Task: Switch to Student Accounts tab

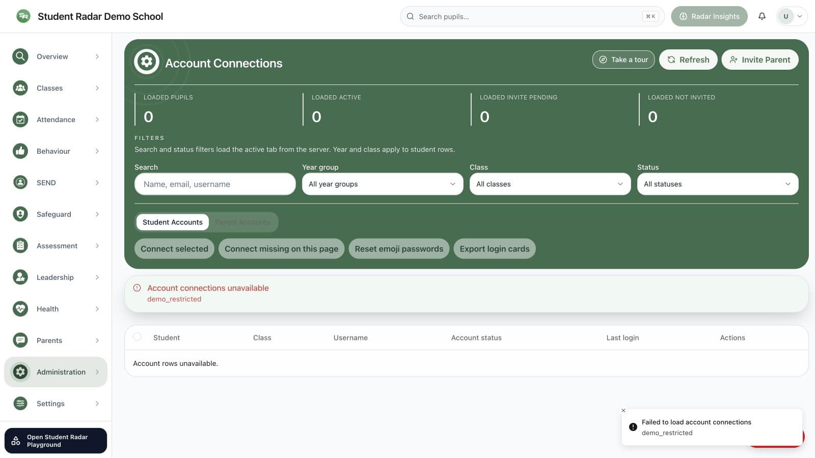Action: click(173, 222)
